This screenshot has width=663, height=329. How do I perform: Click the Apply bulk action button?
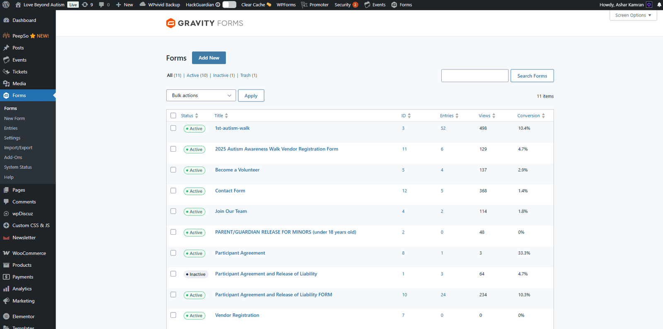pyautogui.click(x=251, y=95)
